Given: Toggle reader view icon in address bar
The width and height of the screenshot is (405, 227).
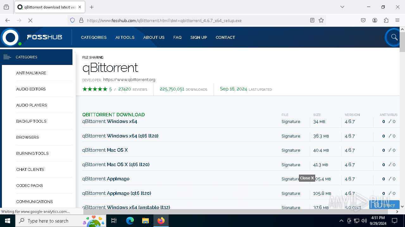Looking at the screenshot, I should click(x=312, y=20).
